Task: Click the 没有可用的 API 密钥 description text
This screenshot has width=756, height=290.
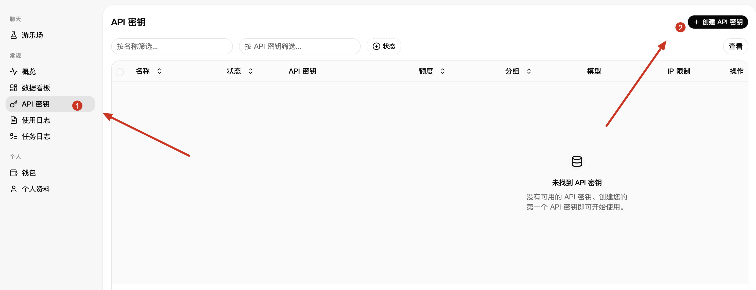Action: [x=577, y=202]
